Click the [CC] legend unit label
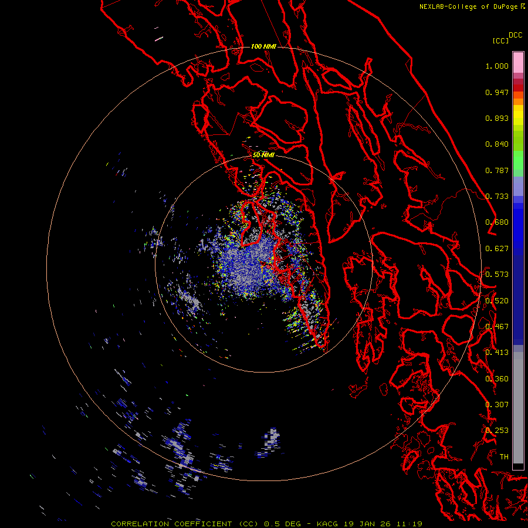528x528 pixels. [500, 40]
